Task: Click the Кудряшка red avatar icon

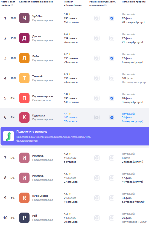Action: tap(24, 118)
